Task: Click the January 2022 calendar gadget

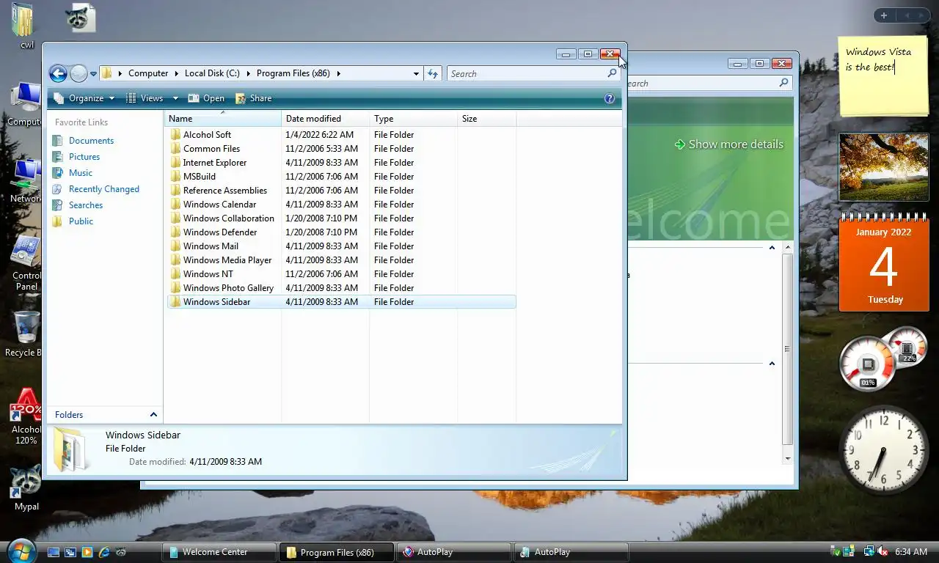Action: pos(884,262)
